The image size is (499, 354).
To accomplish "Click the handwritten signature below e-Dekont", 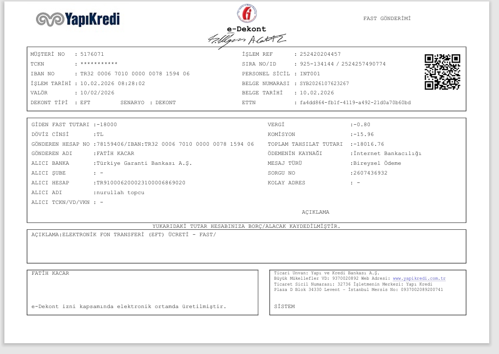I will point(247,41).
